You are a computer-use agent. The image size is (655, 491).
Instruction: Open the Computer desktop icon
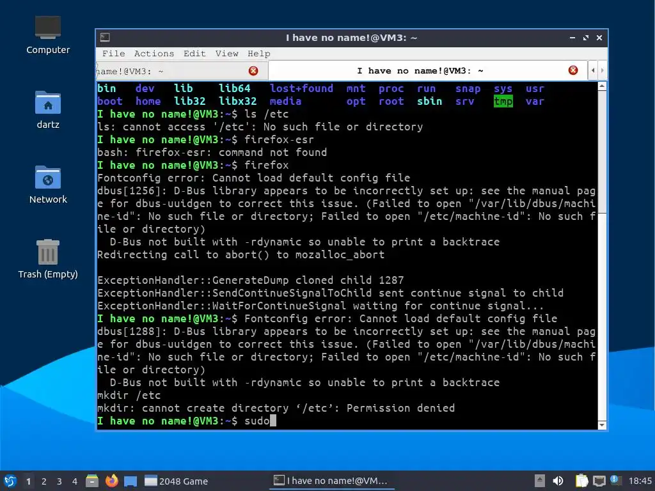(x=47, y=35)
